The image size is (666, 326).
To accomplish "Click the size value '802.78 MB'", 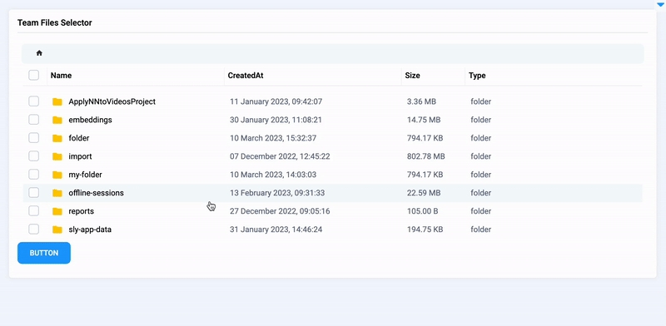I will [426, 156].
